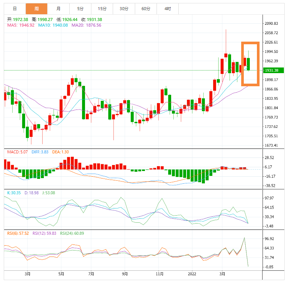Click the 低: 1926.44 low price text
The image size is (288, 285).
pyautogui.click(x=67, y=19)
